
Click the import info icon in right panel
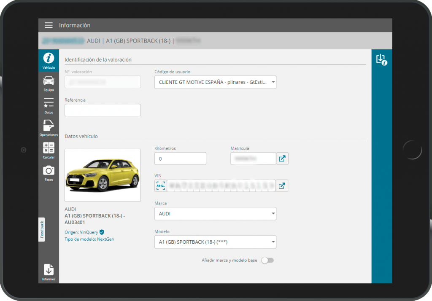point(381,59)
